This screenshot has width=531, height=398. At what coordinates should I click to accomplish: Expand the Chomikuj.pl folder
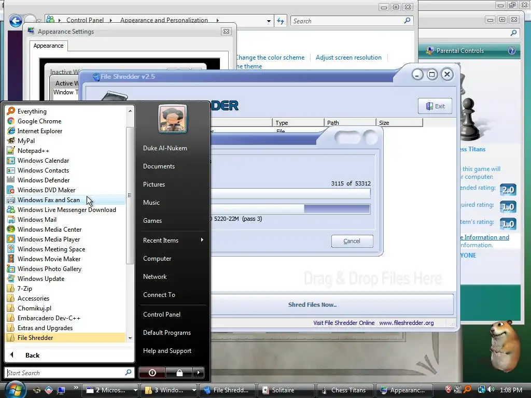tap(66, 308)
